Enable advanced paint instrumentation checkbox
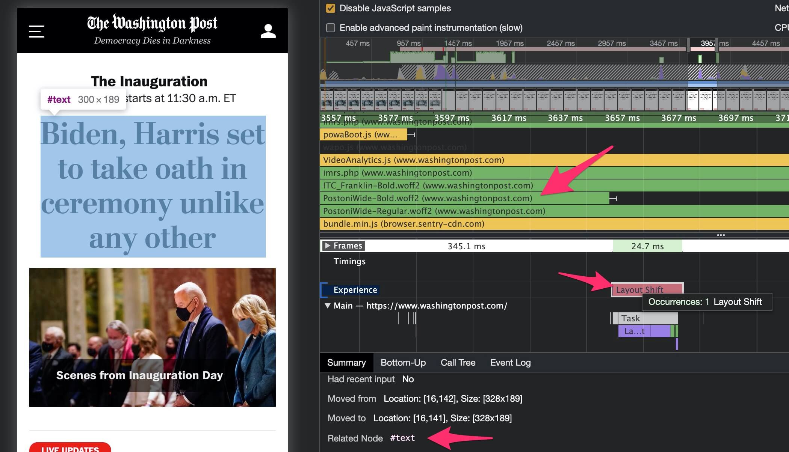The image size is (789, 452). pyautogui.click(x=331, y=28)
